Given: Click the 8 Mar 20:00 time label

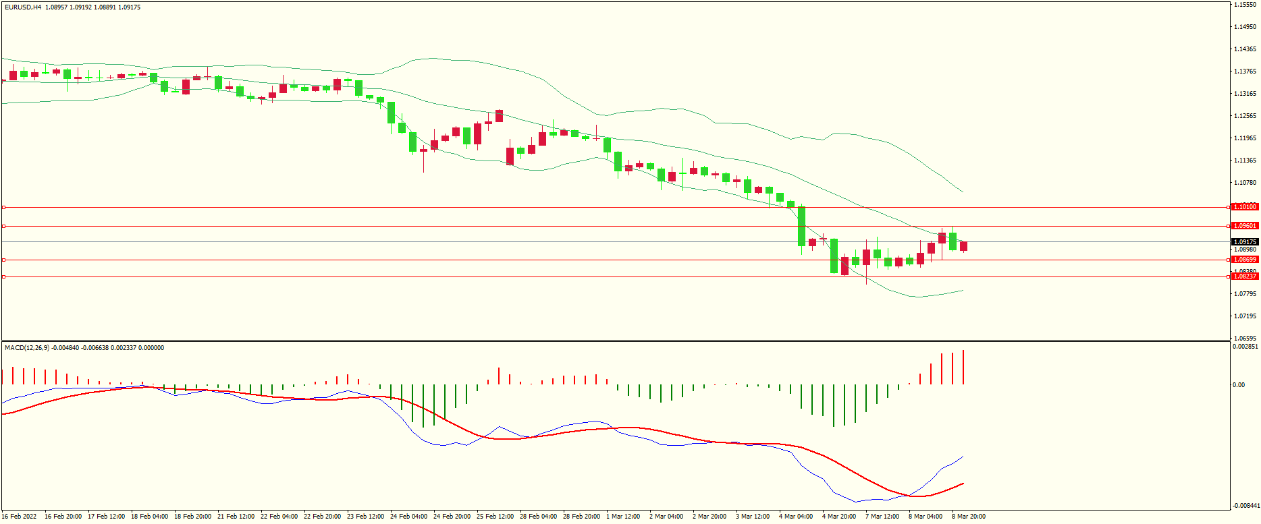Looking at the screenshot, I should click(968, 517).
